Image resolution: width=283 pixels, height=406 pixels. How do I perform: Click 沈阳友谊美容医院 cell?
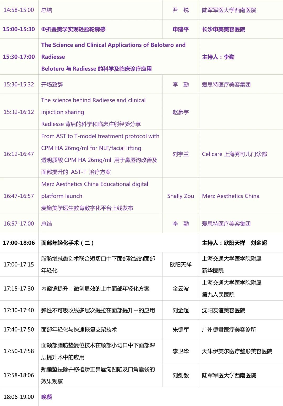click(x=224, y=310)
